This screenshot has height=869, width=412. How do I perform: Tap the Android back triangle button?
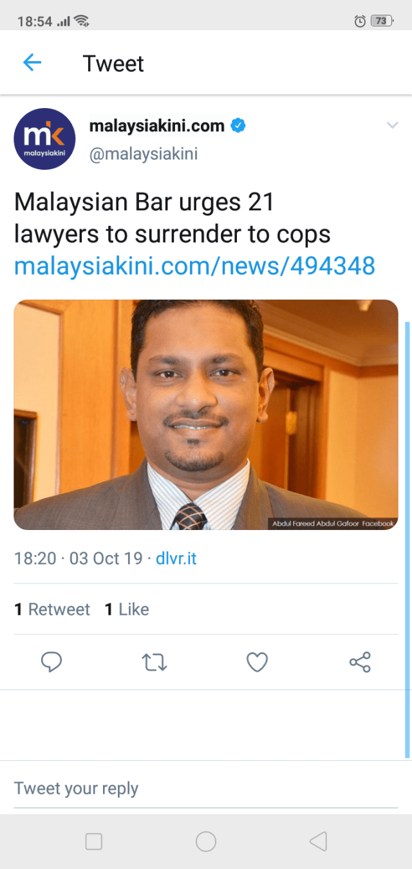pos(318,841)
